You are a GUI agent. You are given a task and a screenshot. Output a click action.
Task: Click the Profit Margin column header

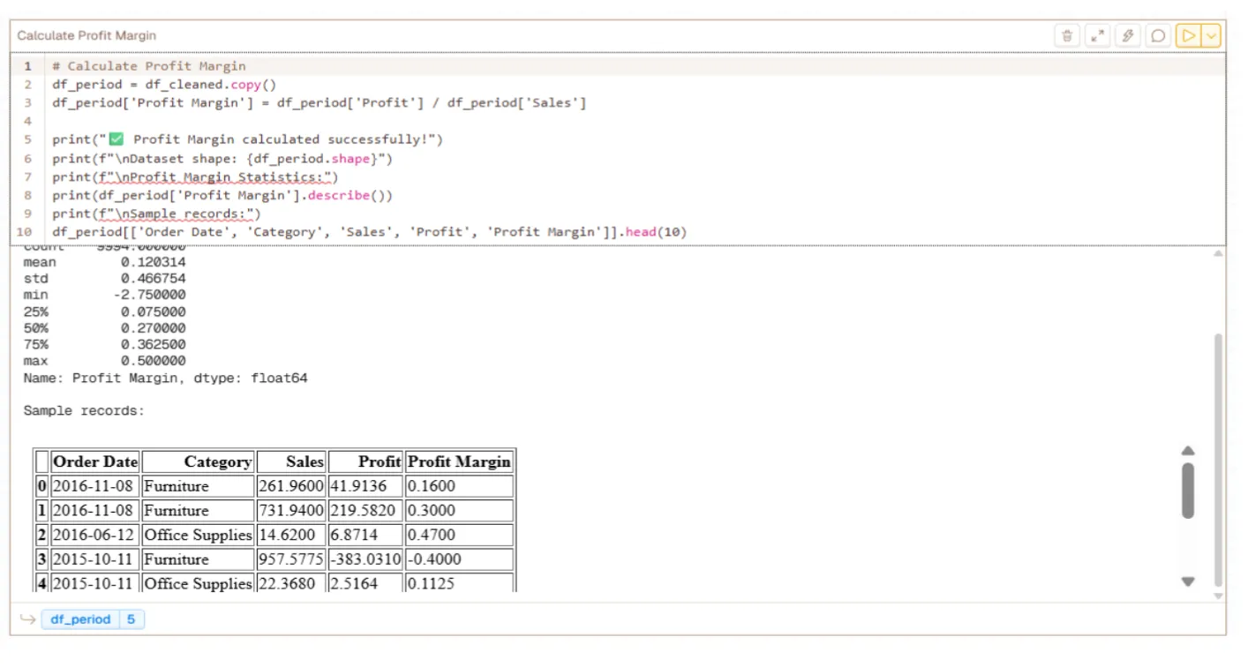click(459, 461)
